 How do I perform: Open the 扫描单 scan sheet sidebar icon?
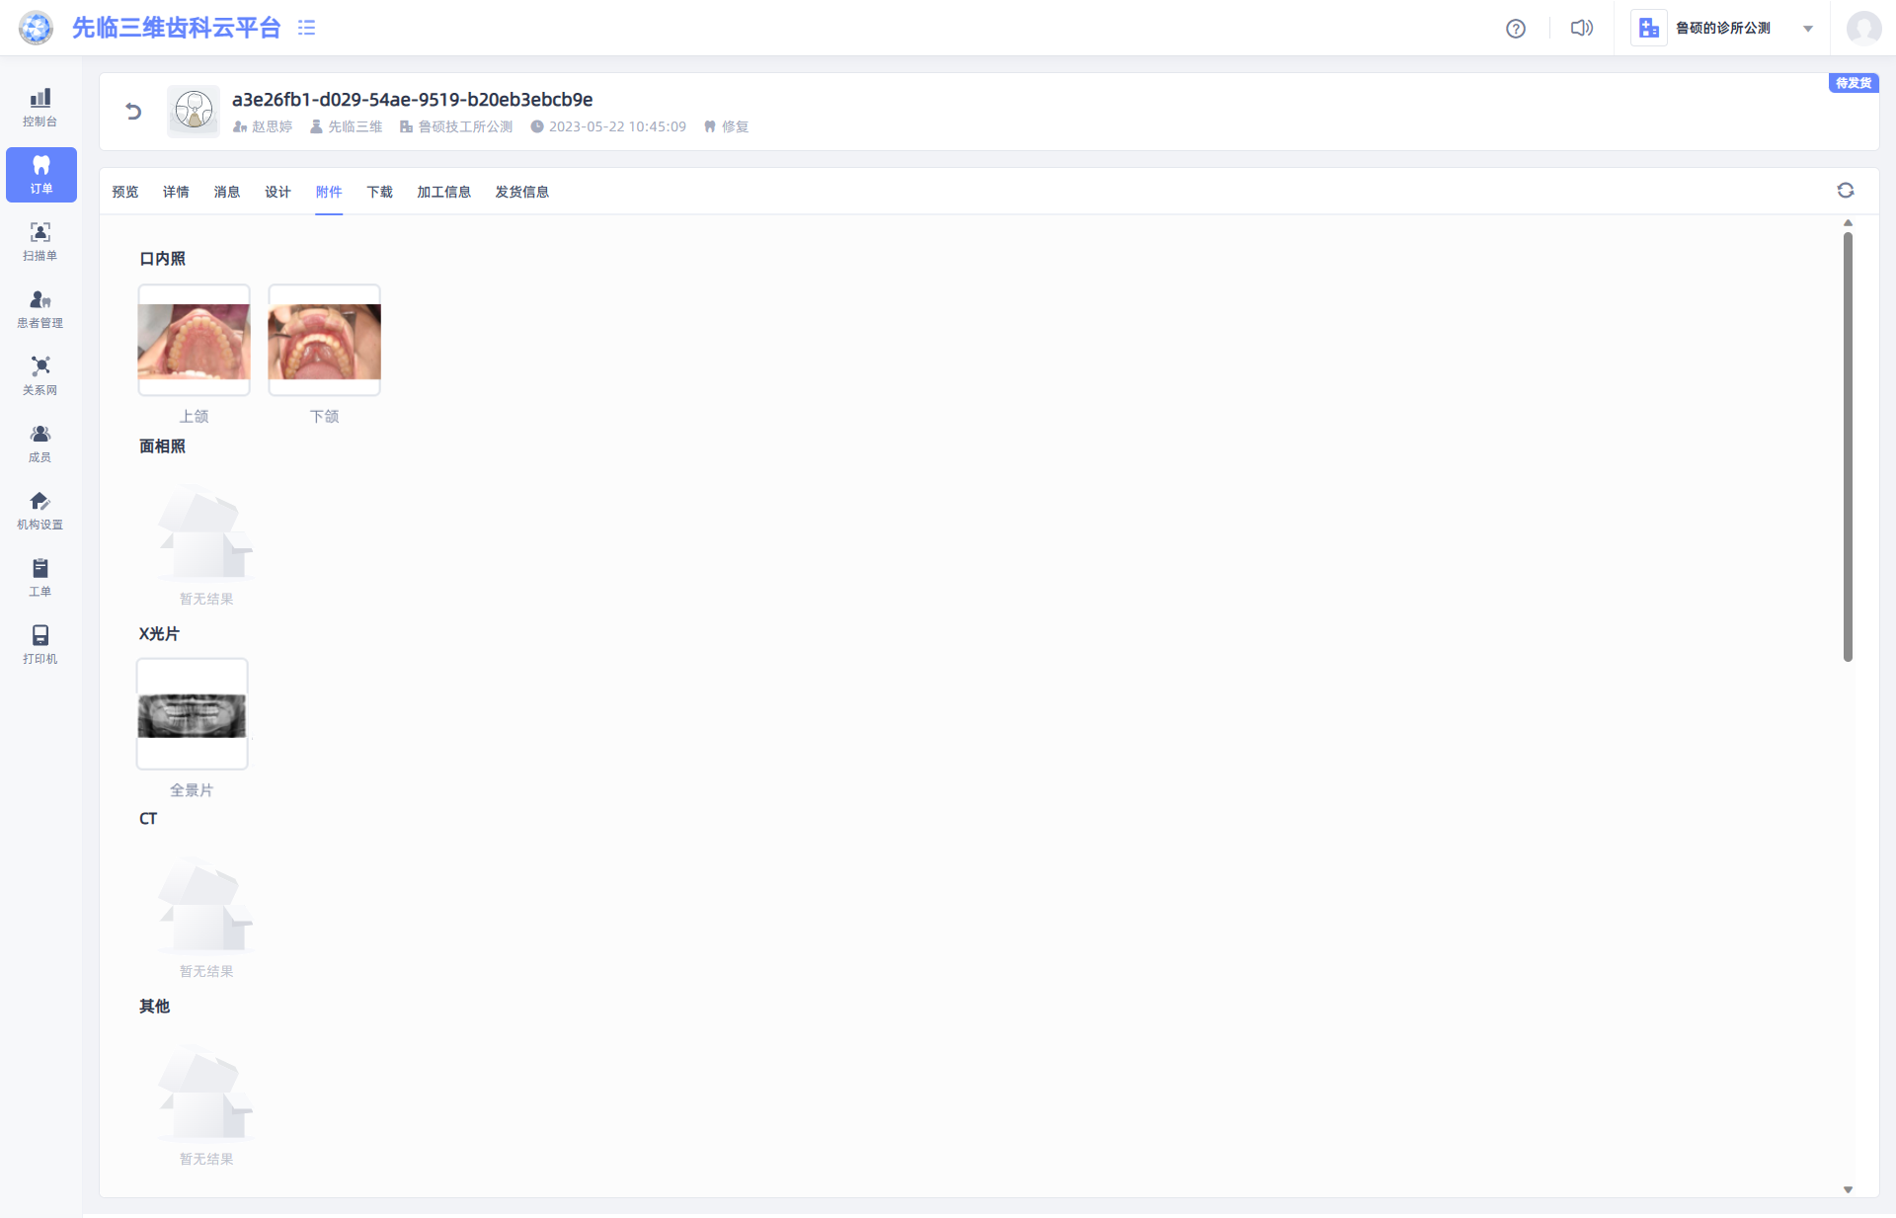(40, 242)
